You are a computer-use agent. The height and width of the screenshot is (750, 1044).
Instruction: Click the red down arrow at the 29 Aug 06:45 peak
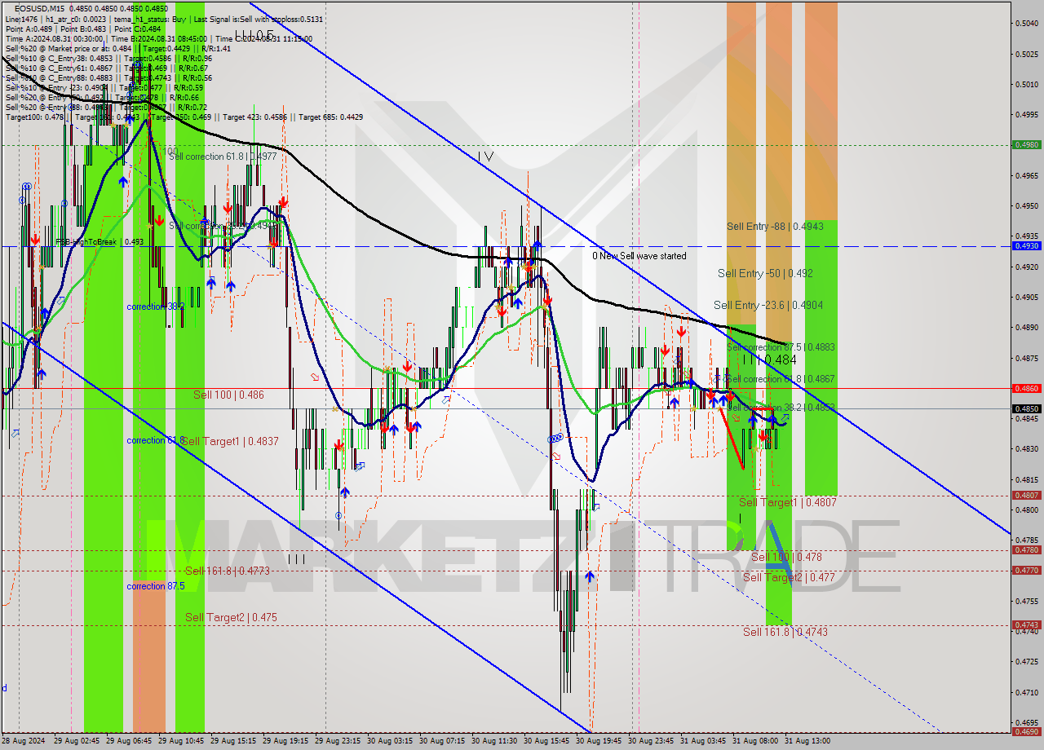tap(159, 220)
